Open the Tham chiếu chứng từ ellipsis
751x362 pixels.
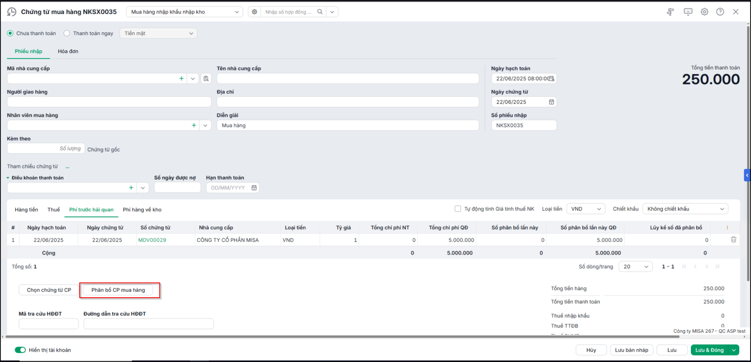pyautogui.click(x=68, y=166)
